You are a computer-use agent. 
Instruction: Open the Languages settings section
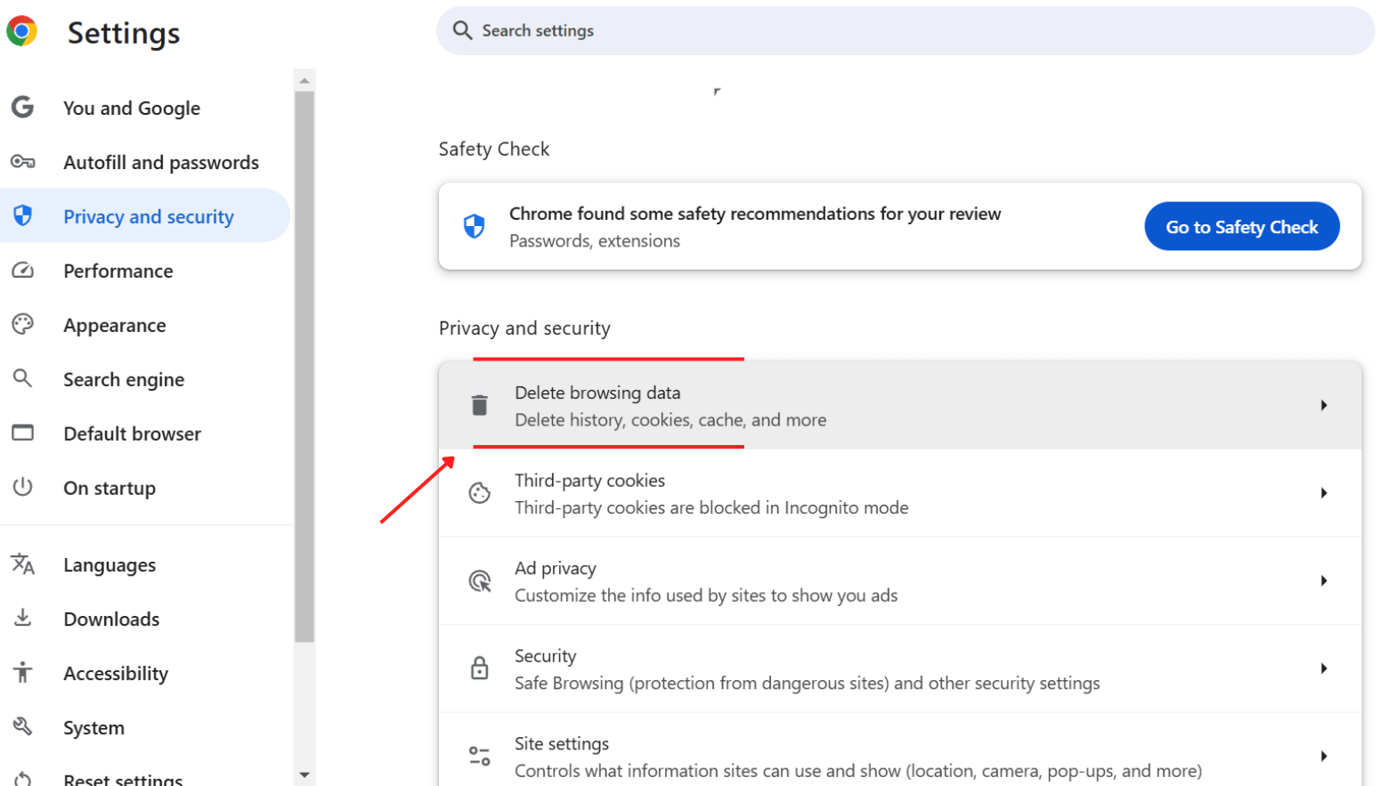109,564
